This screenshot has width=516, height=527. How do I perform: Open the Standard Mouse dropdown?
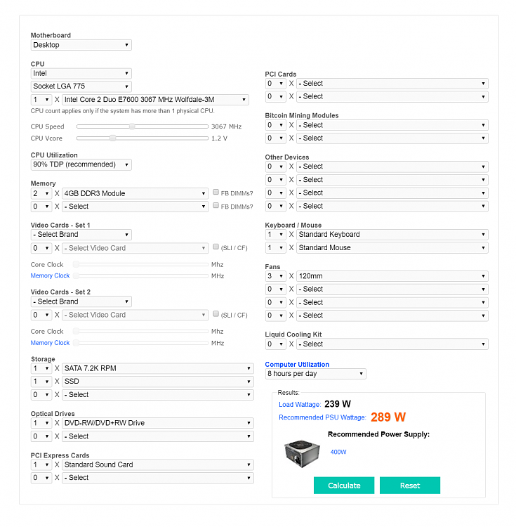click(392, 248)
